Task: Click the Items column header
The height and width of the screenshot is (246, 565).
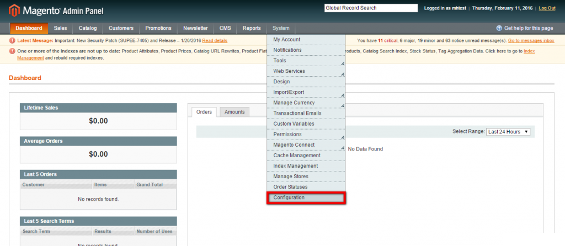Action: pos(113,185)
